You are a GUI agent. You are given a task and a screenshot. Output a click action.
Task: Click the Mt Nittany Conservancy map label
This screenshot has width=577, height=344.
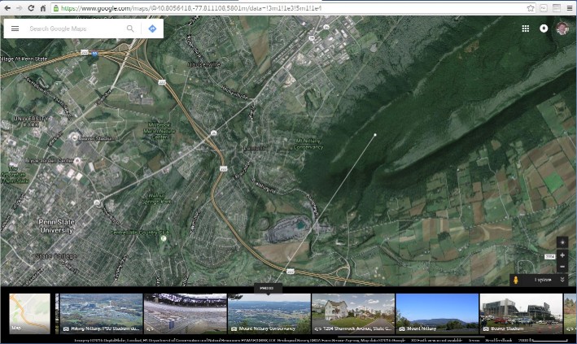[308, 144]
